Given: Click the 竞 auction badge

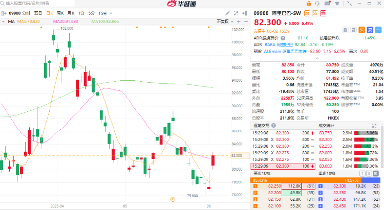Looking at the screenshot, I should click(x=323, y=13).
